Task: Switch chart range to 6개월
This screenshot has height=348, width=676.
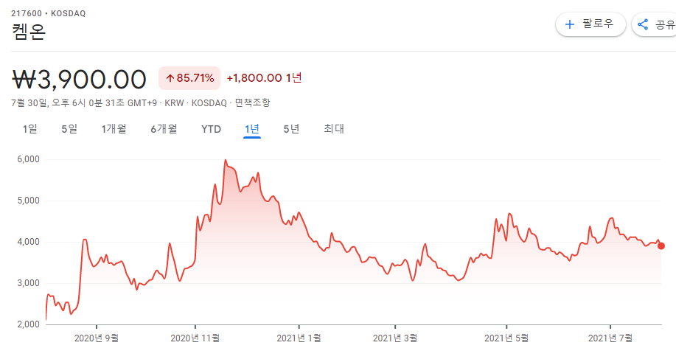Action: [164, 129]
